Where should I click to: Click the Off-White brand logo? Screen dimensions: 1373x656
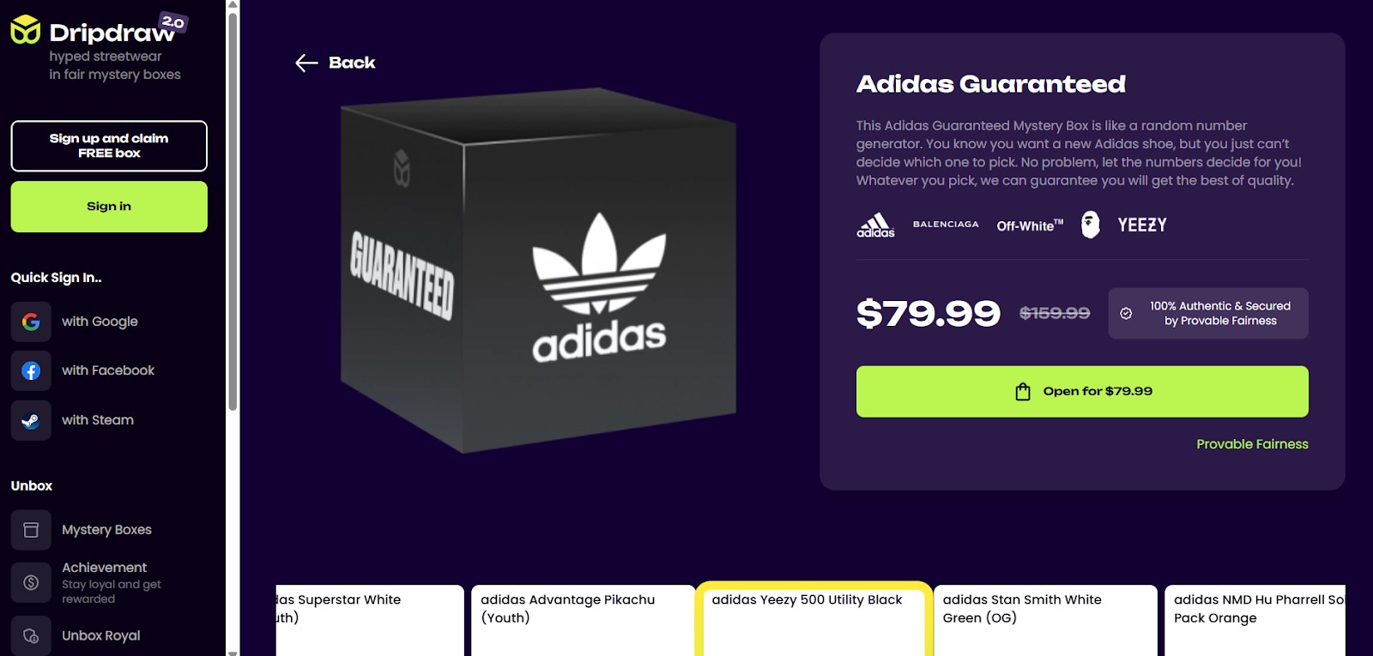(1030, 226)
